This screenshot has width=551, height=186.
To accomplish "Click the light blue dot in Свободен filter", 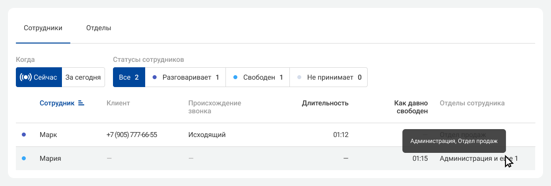I will (235, 77).
